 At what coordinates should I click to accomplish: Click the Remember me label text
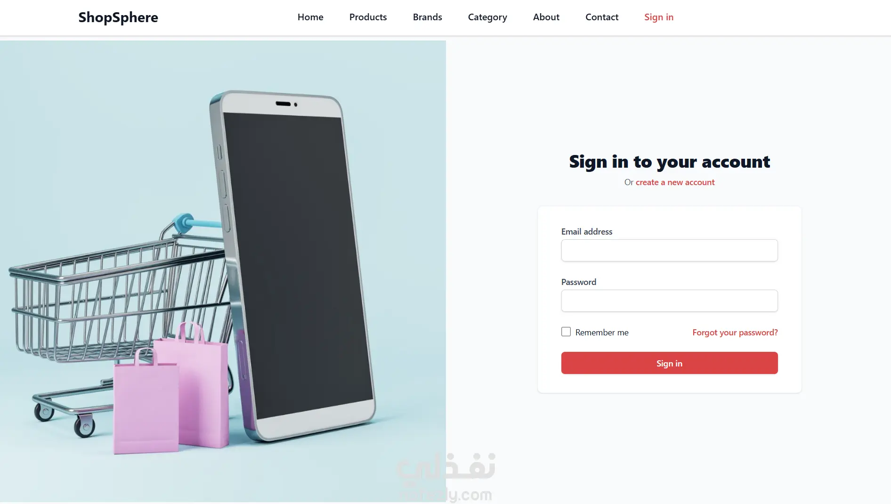602,333
